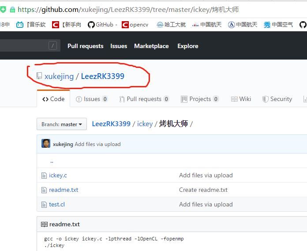307x251 pixels.
Task: Open the 中国空气 bookmark
Action: click(x=278, y=25)
